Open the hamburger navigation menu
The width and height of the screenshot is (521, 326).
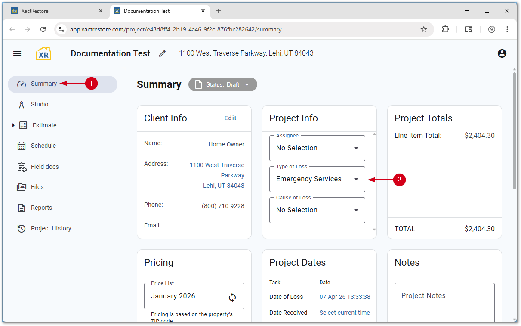17,53
